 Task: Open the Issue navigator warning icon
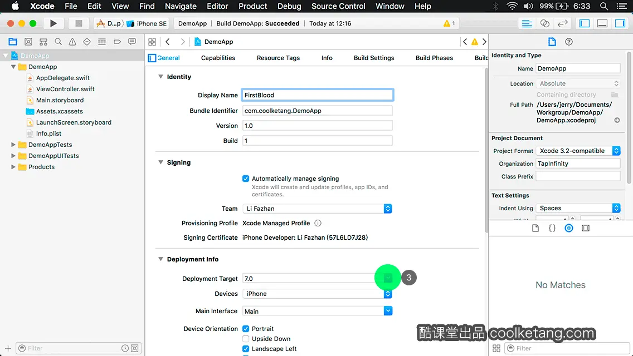pos(72,42)
